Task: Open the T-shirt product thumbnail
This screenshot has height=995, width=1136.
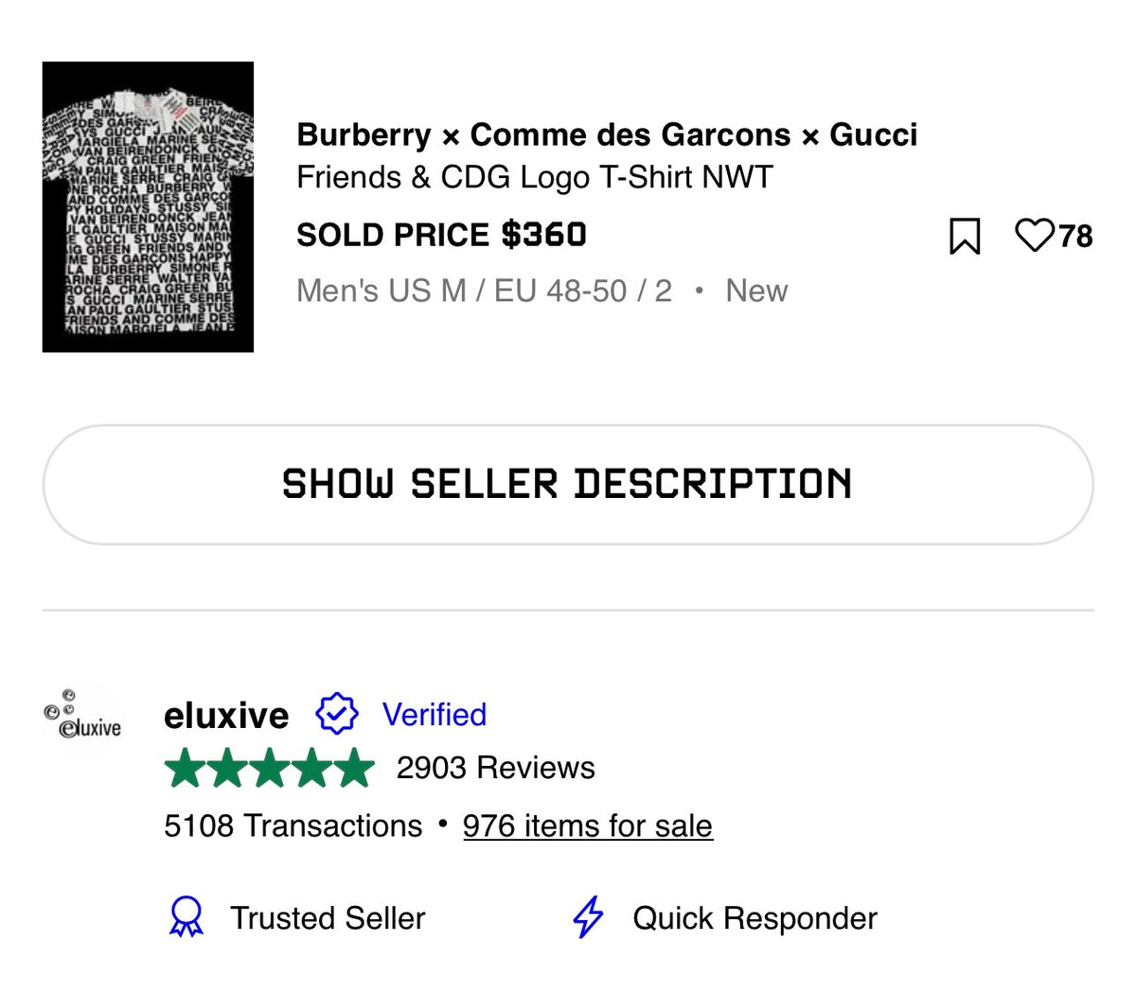Action: coord(148,206)
